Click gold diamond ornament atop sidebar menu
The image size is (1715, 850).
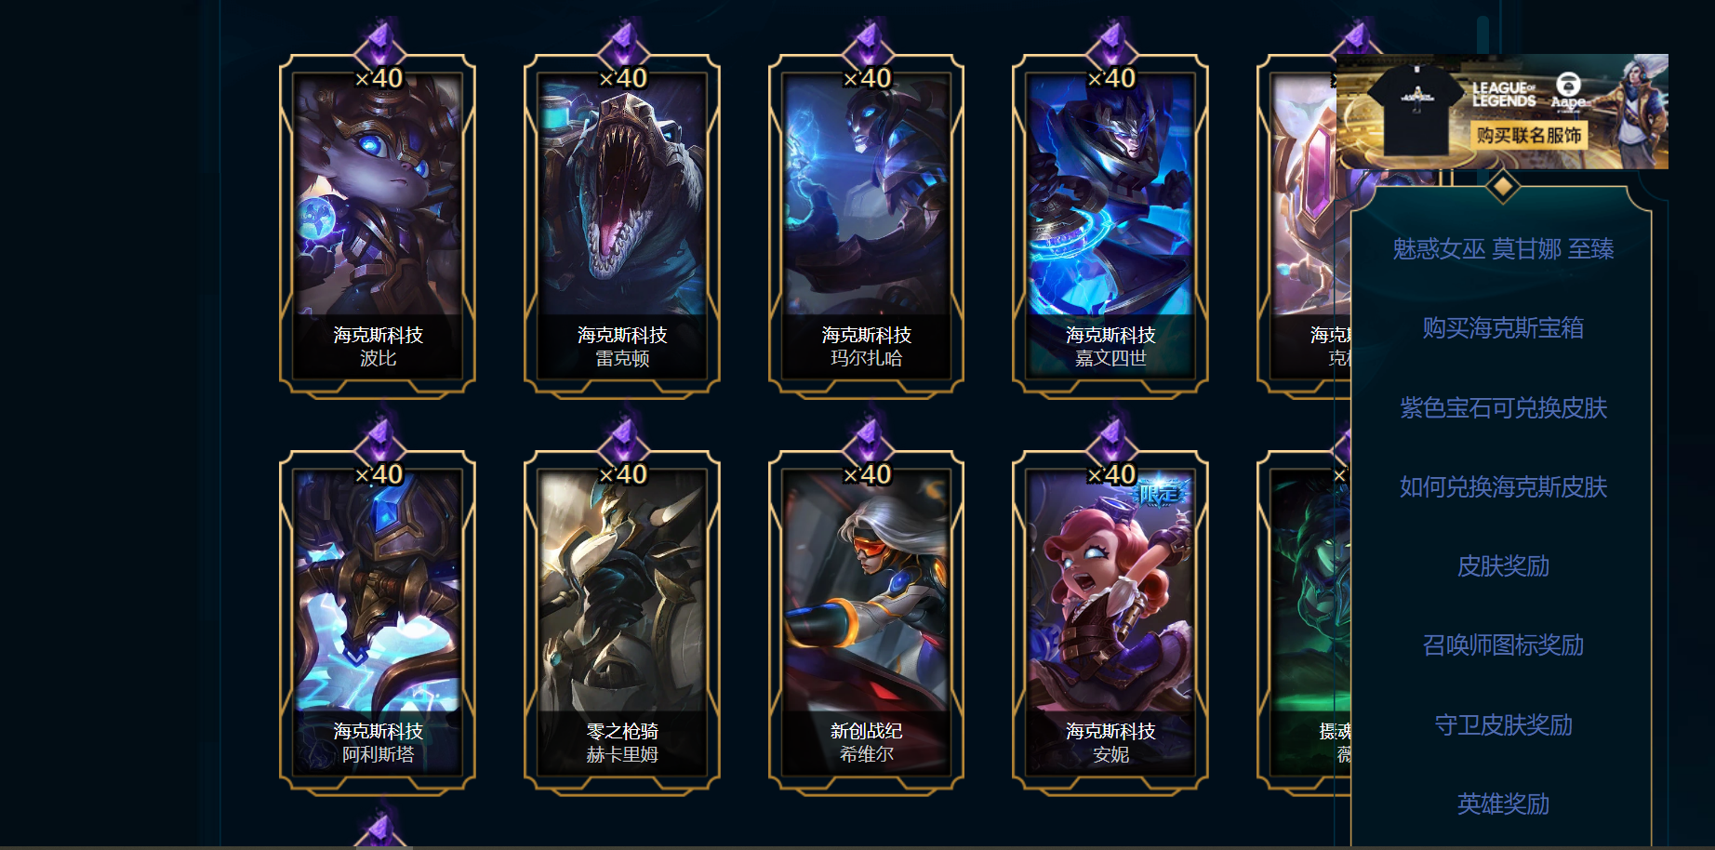tap(1502, 187)
